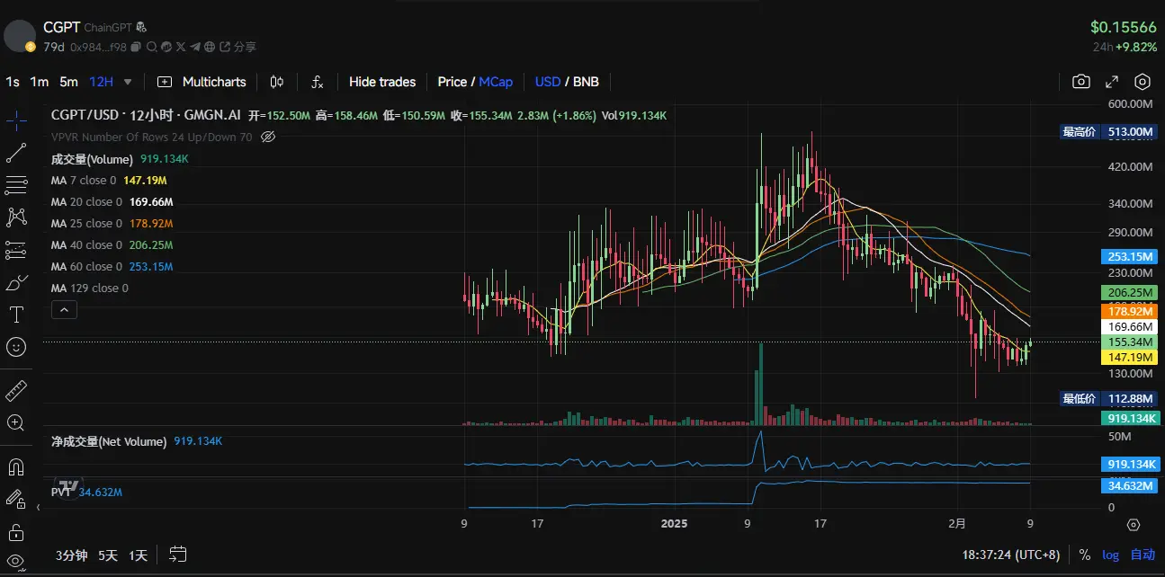The height and width of the screenshot is (577, 1165).
Task: Activate the magnet snap mode
Action: [x=16, y=467]
